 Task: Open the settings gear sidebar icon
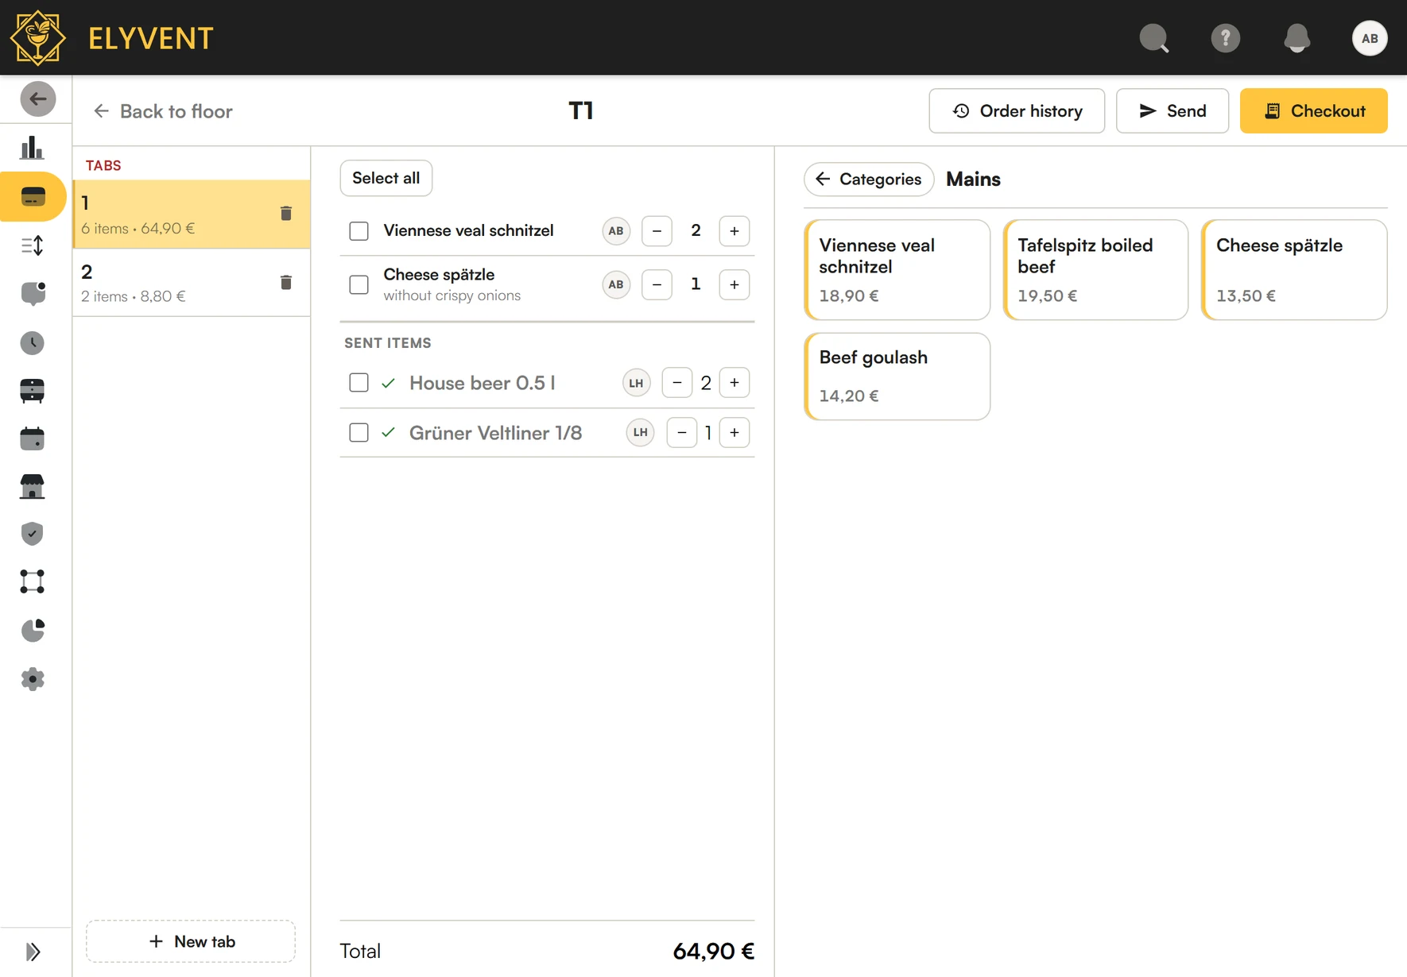pyautogui.click(x=33, y=679)
